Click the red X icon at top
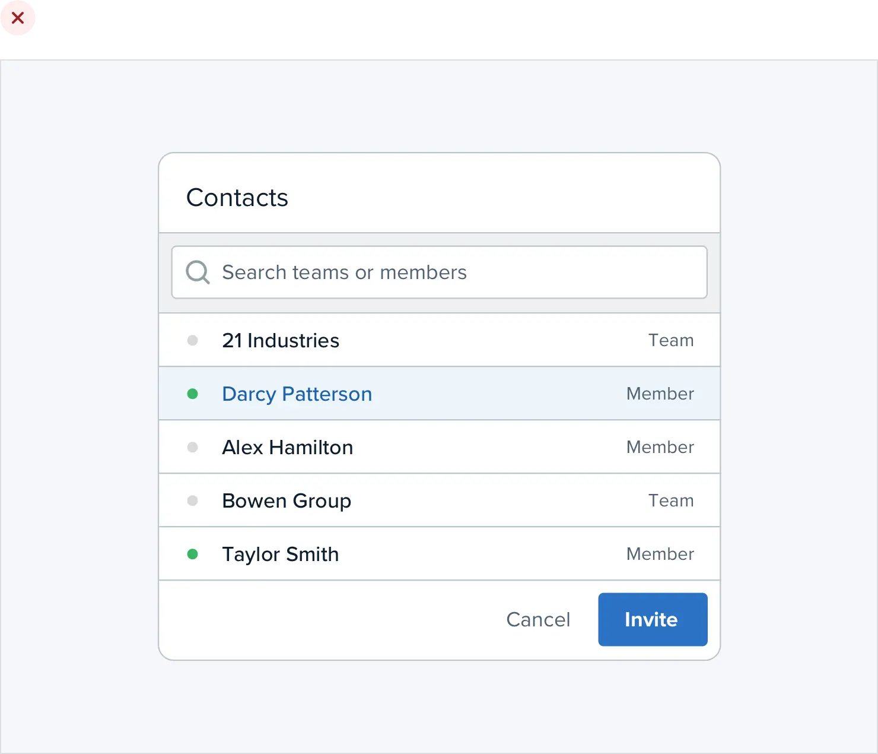 [18, 18]
